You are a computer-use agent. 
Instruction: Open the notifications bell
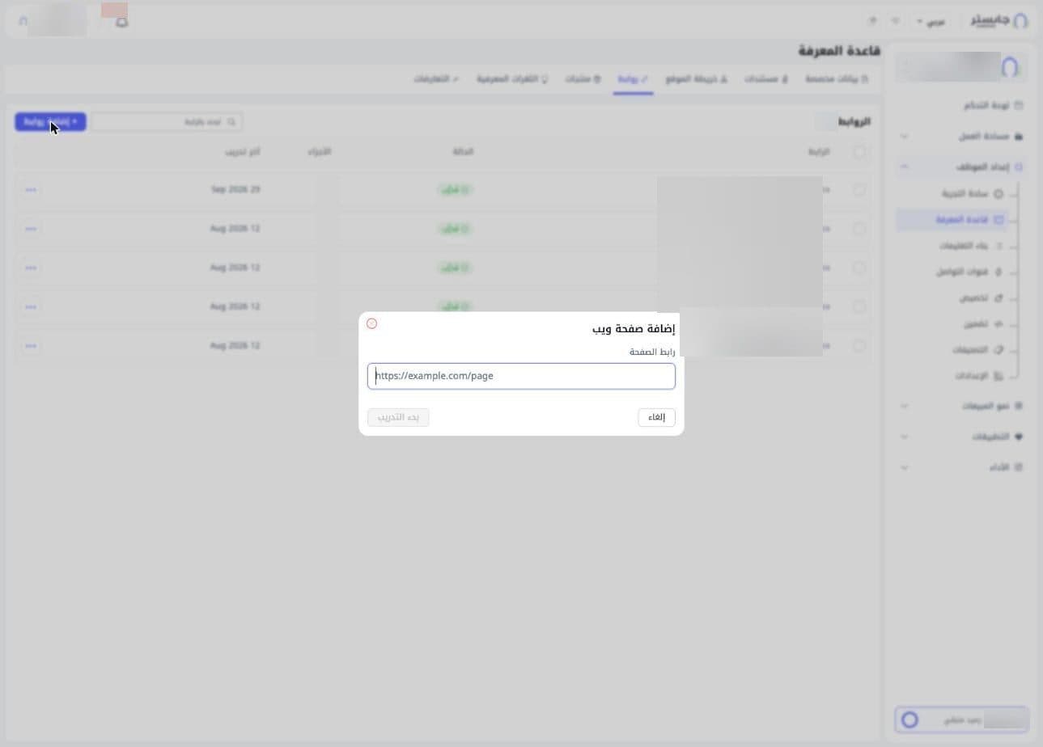121,22
